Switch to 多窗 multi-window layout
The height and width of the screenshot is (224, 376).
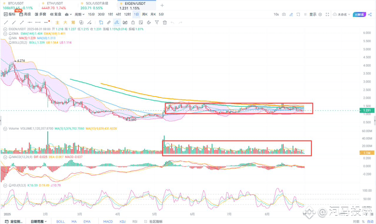pos(40,15)
